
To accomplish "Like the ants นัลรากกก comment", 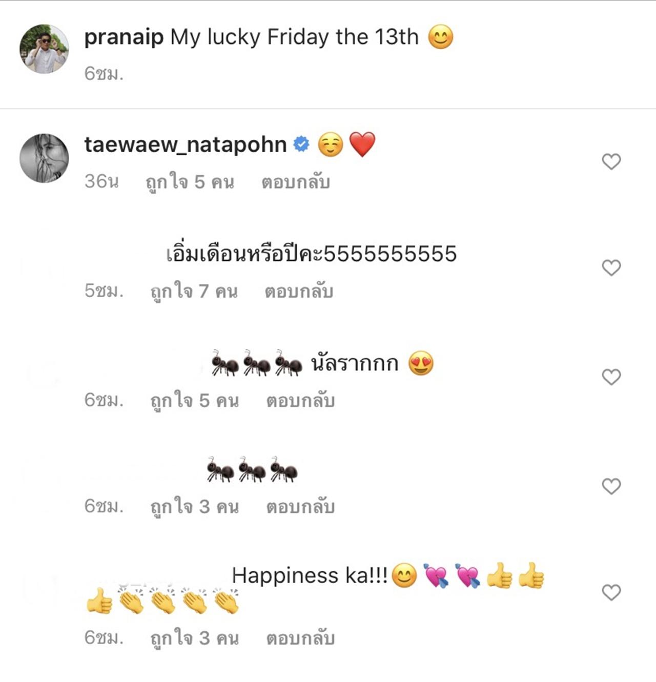I will click(x=611, y=377).
